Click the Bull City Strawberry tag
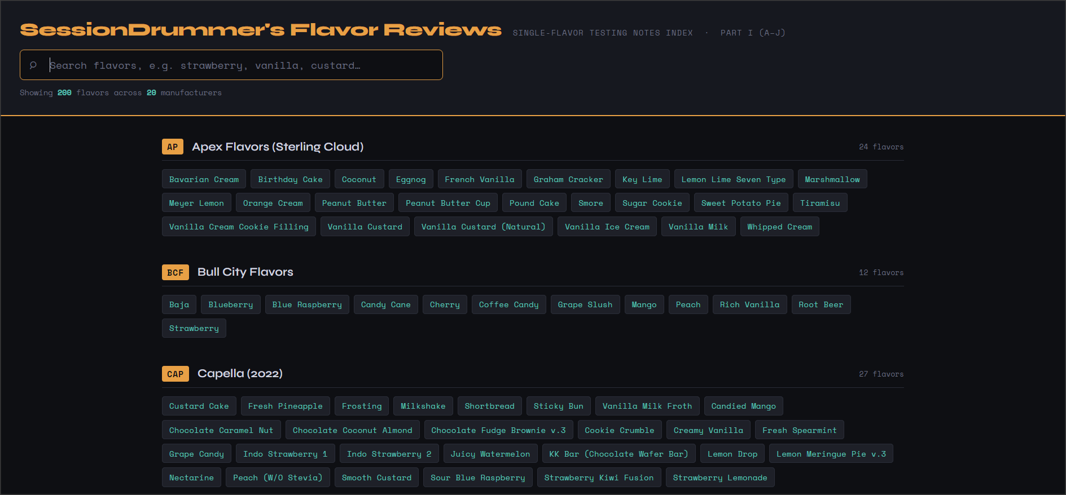This screenshot has width=1066, height=495. (x=194, y=328)
